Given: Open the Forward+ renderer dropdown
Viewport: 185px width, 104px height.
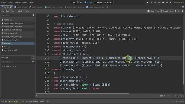Looking at the screenshot, I should [x=179, y=2].
